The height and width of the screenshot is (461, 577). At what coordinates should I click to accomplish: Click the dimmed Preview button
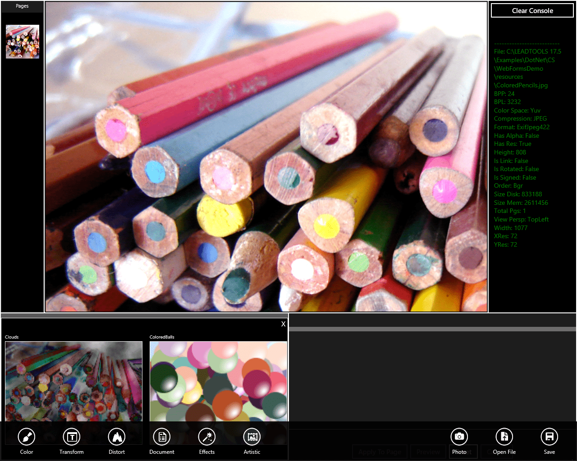point(428,452)
